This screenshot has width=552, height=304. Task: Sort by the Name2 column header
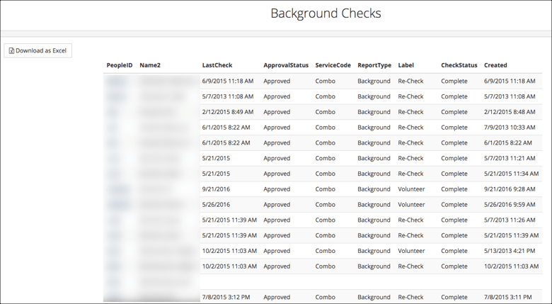point(150,65)
